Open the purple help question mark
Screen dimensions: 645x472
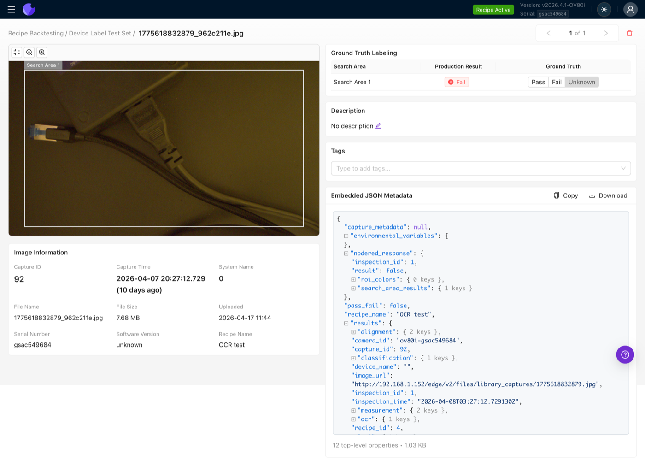click(x=625, y=354)
